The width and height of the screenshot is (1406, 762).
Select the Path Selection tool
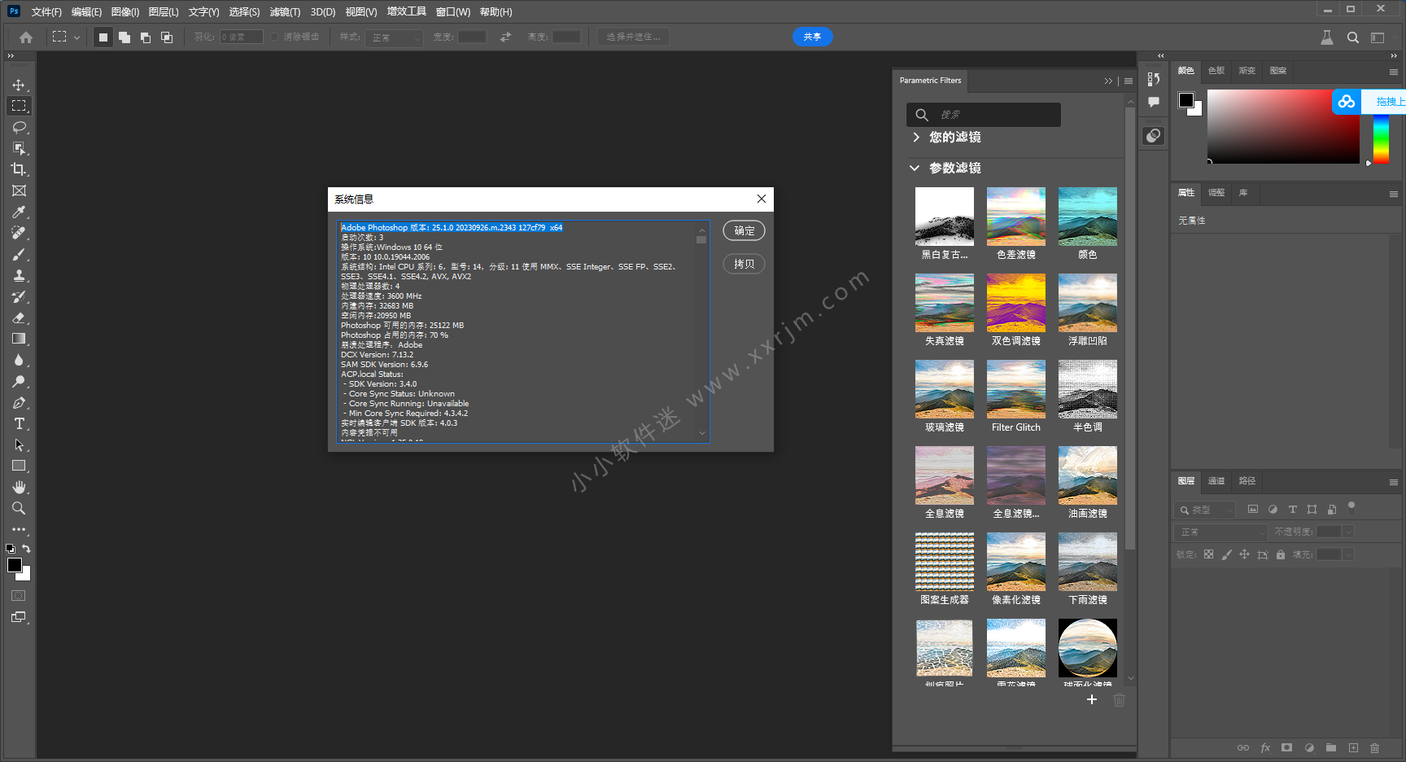click(19, 444)
